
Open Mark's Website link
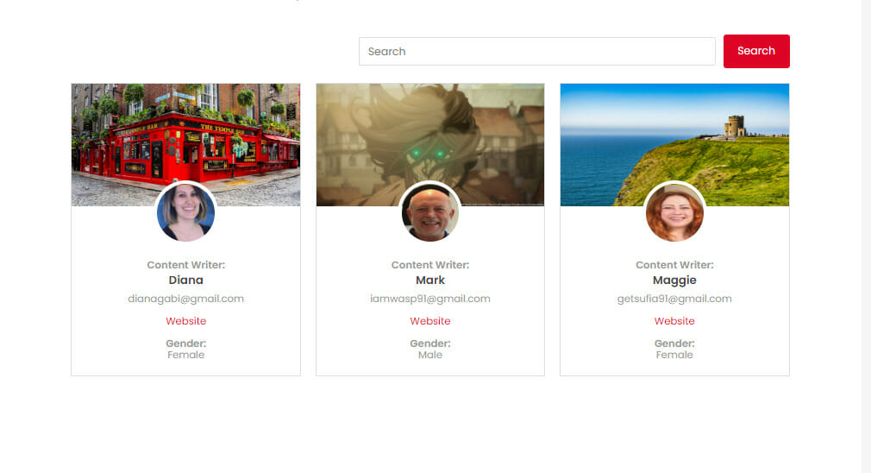coord(430,321)
